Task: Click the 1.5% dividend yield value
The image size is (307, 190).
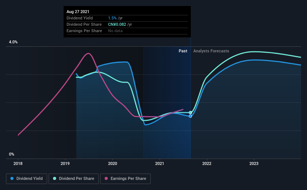Action: (x=112, y=18)
